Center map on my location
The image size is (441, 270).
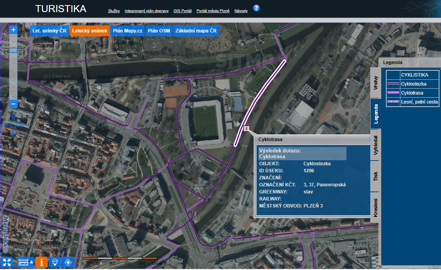pos(68,263)
